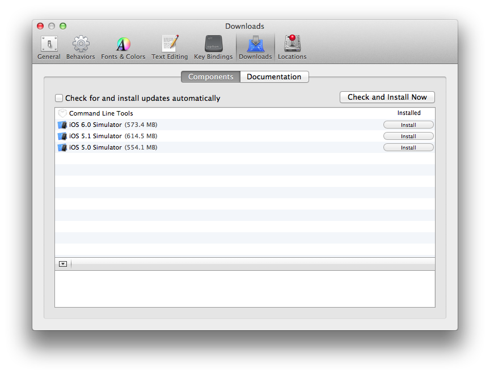Install the iOS 6.0 Simulator
Screen dimensions: 490x375
point(408,125)
